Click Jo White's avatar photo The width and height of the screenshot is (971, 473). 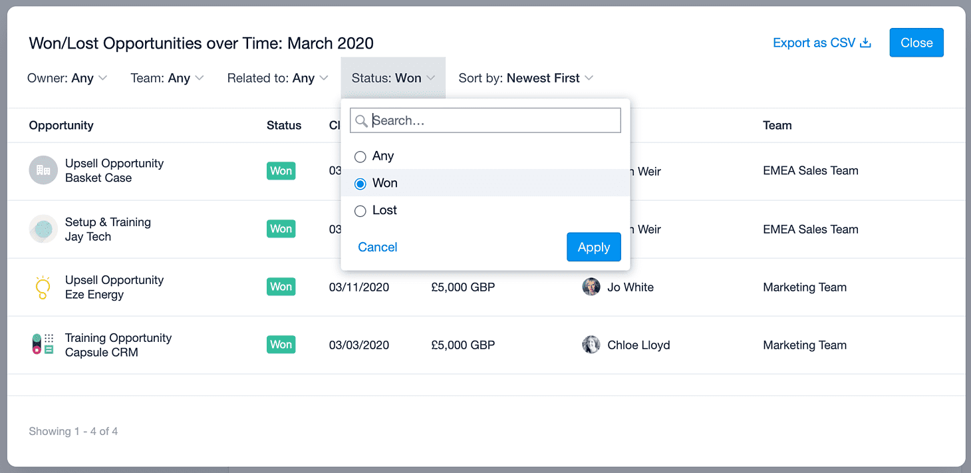coord(591,287)
